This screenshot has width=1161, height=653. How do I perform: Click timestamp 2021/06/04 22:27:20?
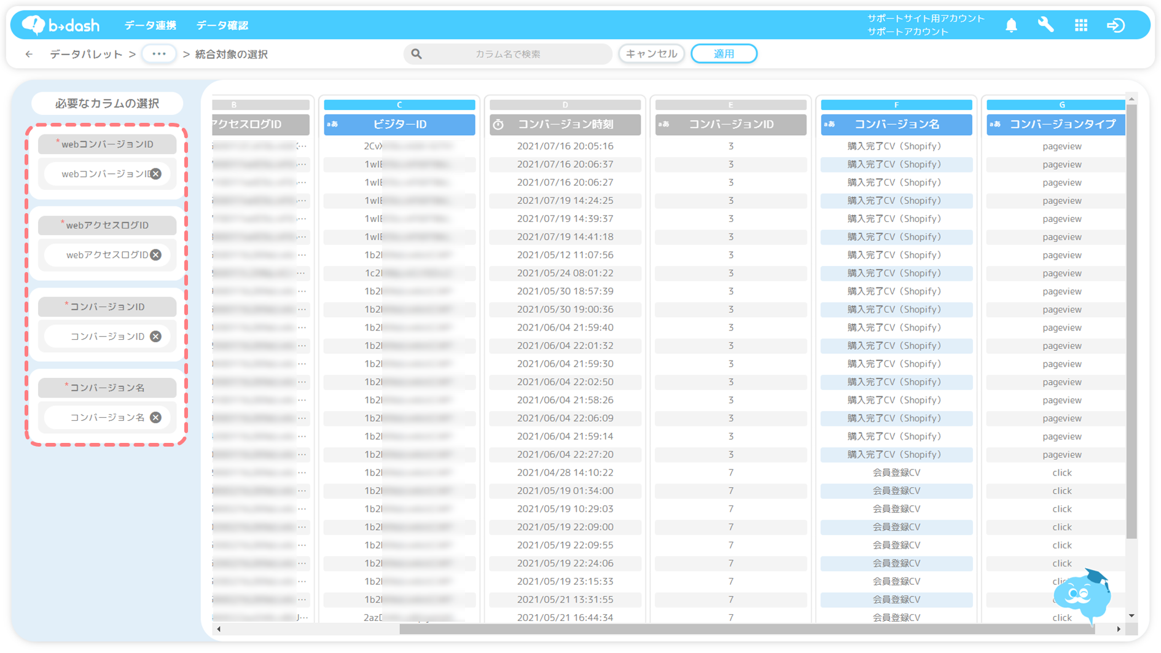(565, 455)
